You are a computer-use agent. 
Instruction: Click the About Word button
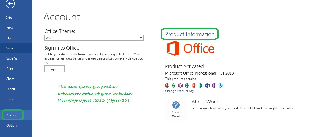[176, 109]
